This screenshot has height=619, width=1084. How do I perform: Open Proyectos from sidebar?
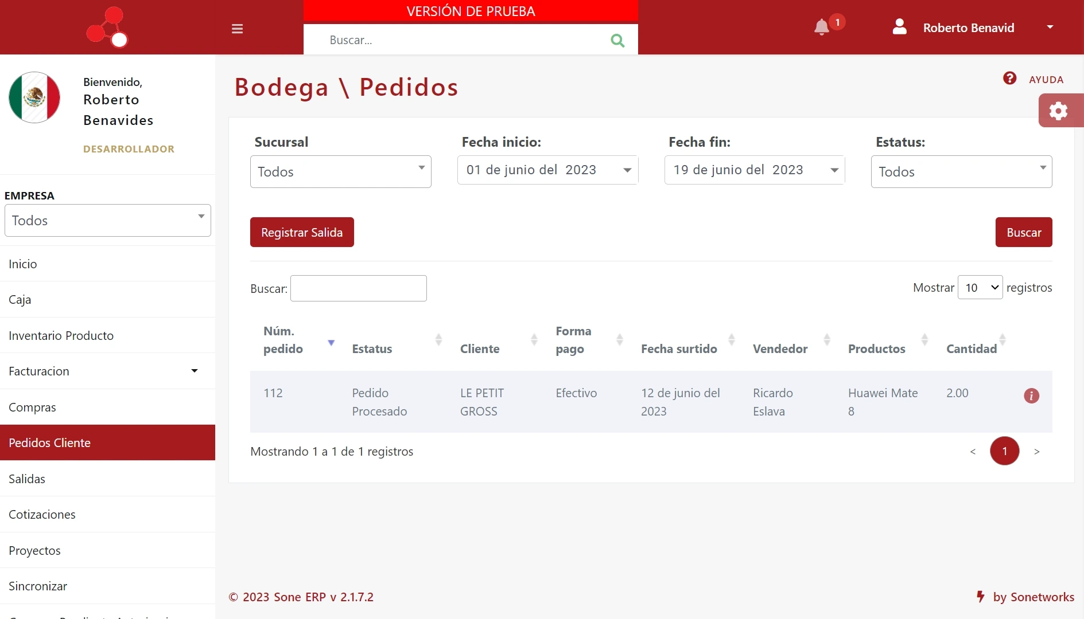tap(107, 550)
